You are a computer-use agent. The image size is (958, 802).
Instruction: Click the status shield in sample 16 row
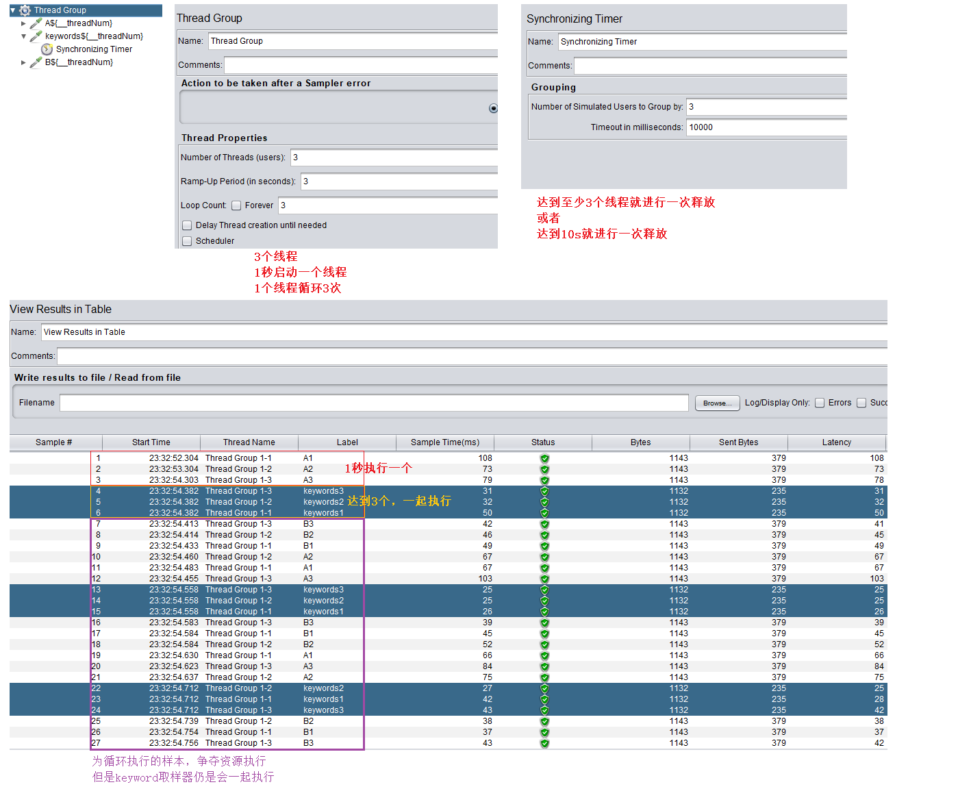544,623
